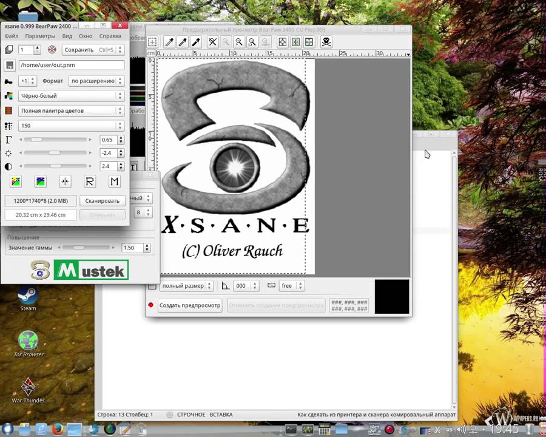Click the autoselect scan area icon
This screenshot has width=546, height=437.
coord(282,42)
